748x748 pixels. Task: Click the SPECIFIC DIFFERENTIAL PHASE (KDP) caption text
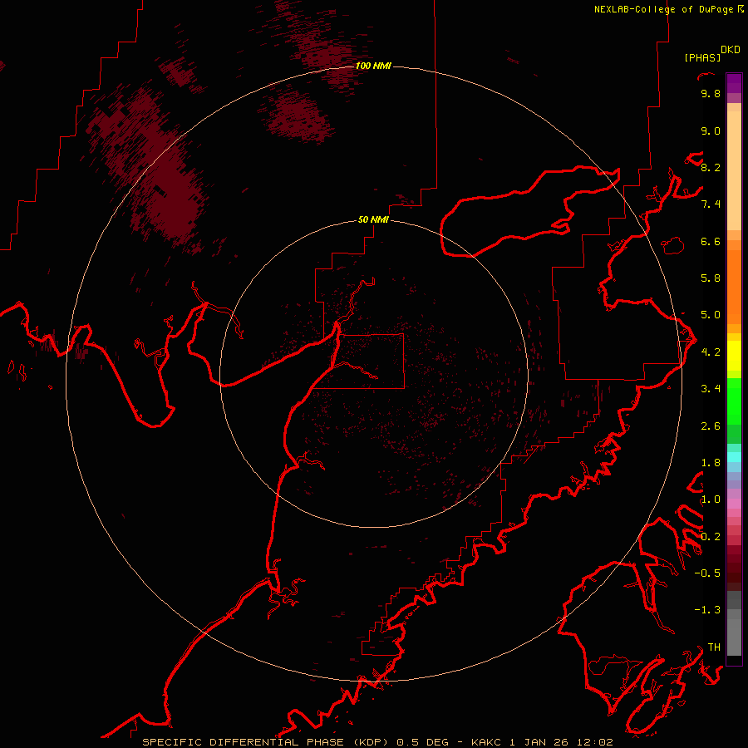click(268, 742)
